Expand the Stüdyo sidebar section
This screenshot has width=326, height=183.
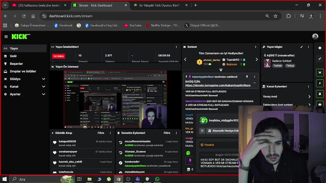[x=44, y=79]
